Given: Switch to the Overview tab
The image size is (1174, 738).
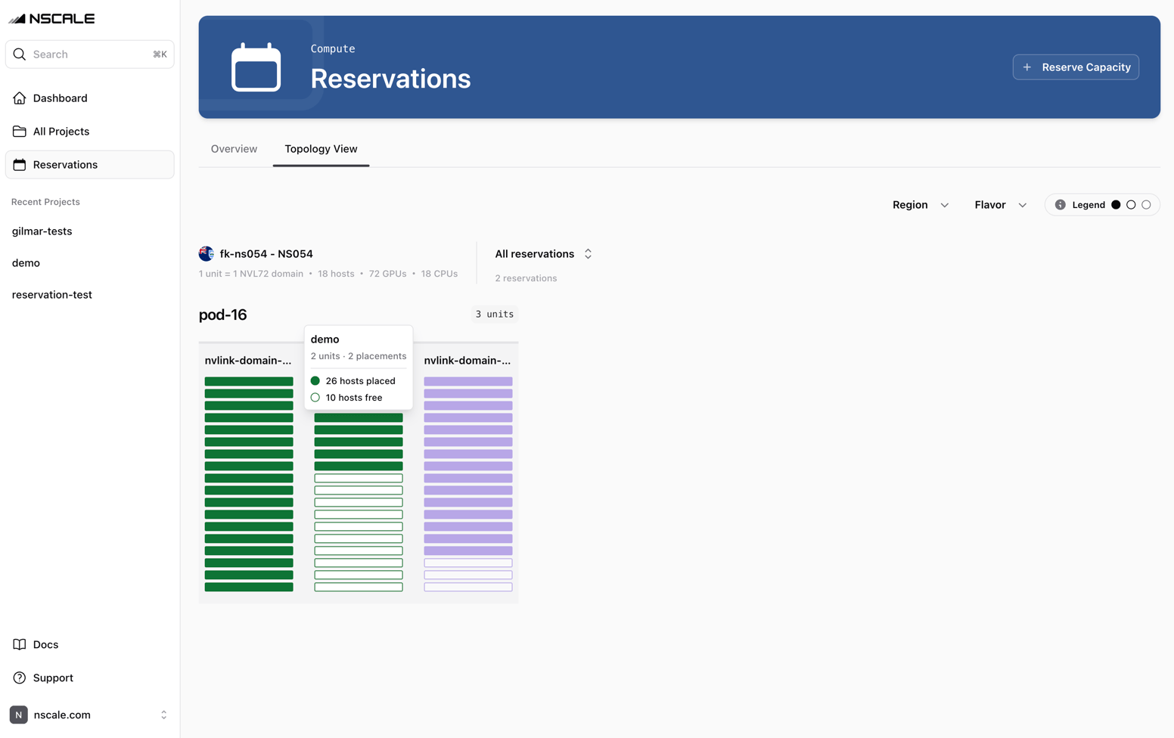Looking at the screenshot, I should click(234, 149).
